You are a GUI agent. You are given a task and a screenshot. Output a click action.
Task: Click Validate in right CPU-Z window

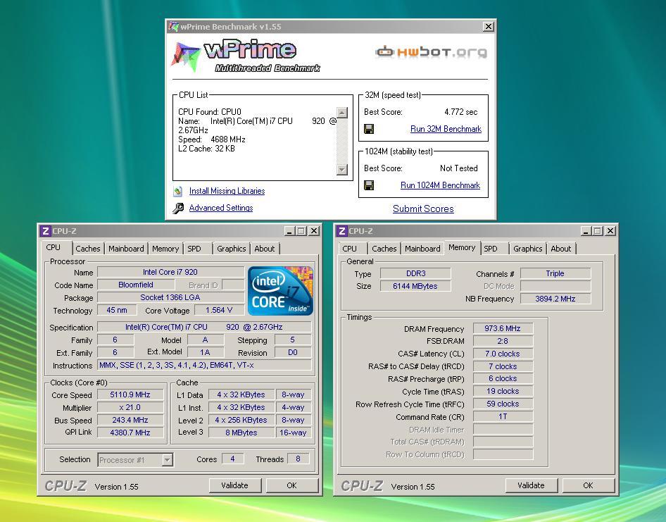(531, 485)
